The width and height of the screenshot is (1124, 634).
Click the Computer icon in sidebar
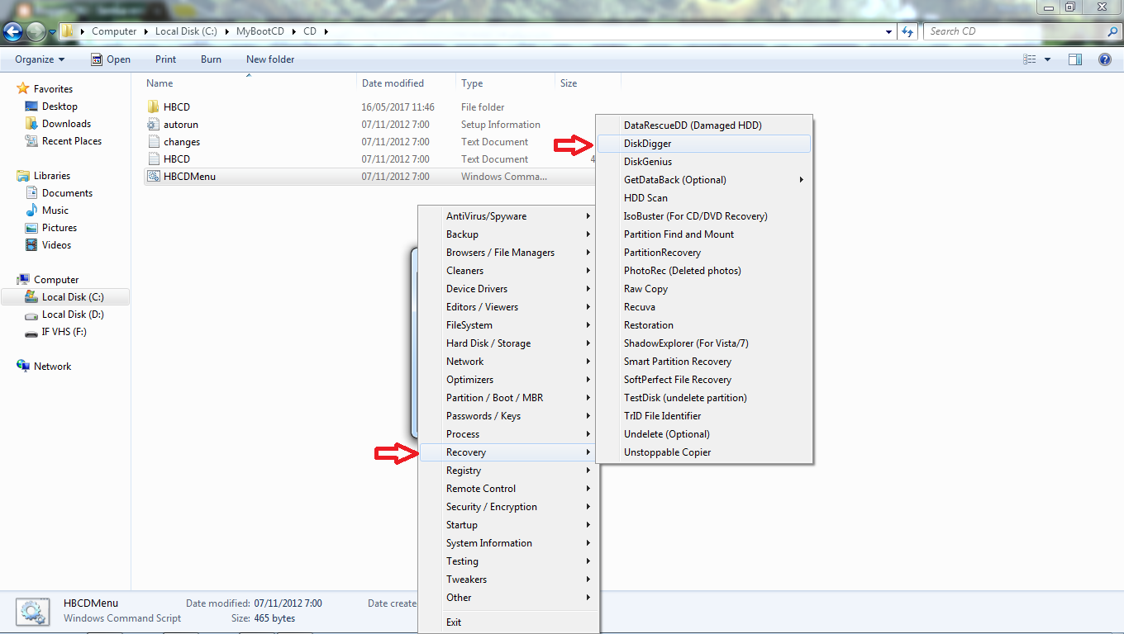tap(23, 279)
